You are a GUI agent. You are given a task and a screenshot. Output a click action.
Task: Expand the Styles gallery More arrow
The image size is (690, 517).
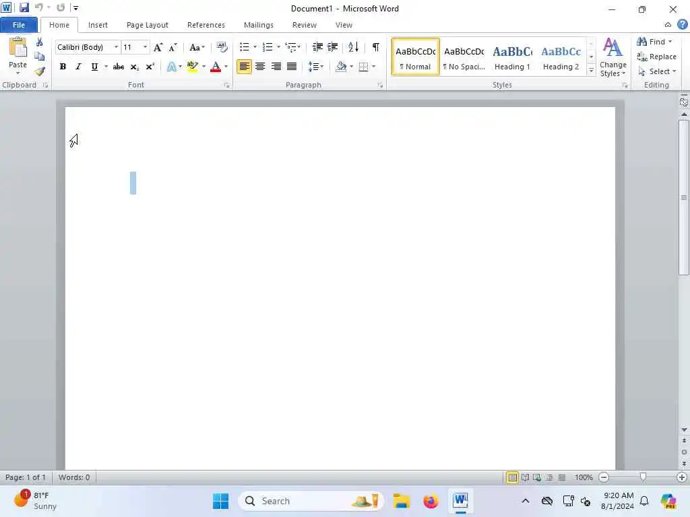click(591, 71)
